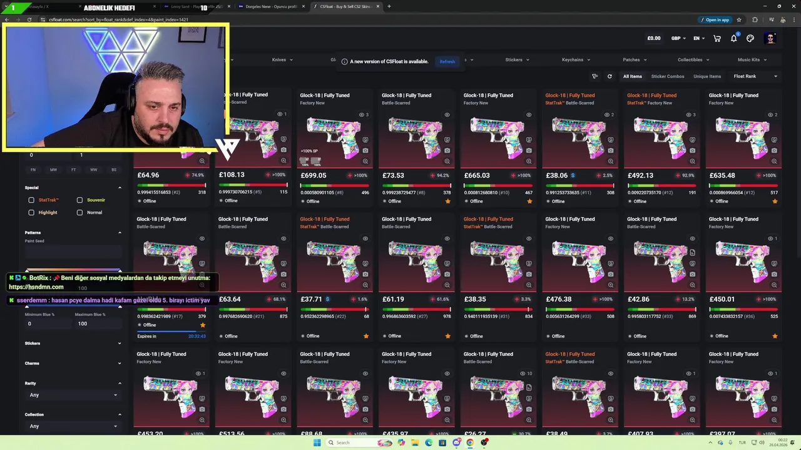Open the Knives category menu
The image size is (801, 450).
coord(282,60)
